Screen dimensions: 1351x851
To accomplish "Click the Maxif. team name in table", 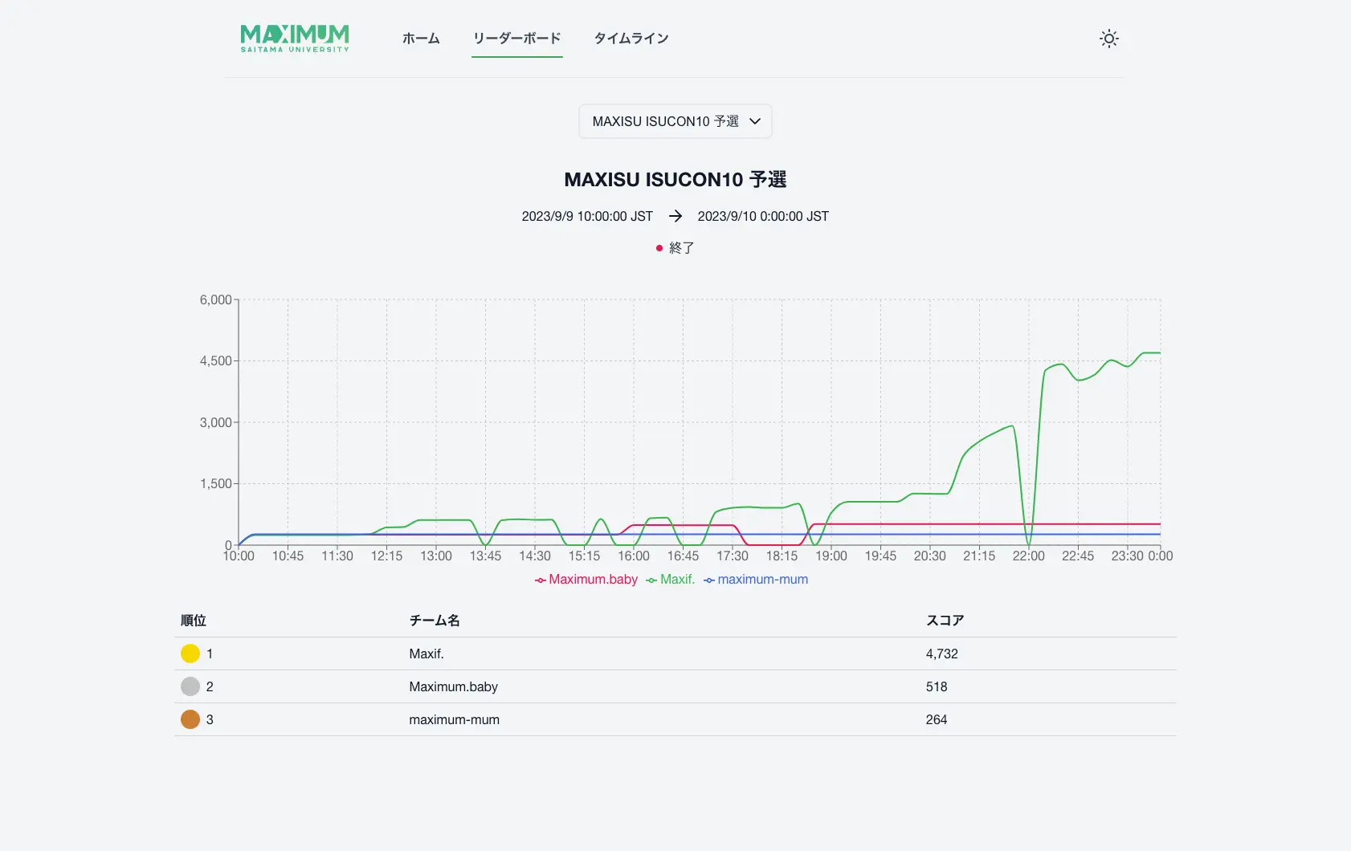I will (x=427, y=654).
